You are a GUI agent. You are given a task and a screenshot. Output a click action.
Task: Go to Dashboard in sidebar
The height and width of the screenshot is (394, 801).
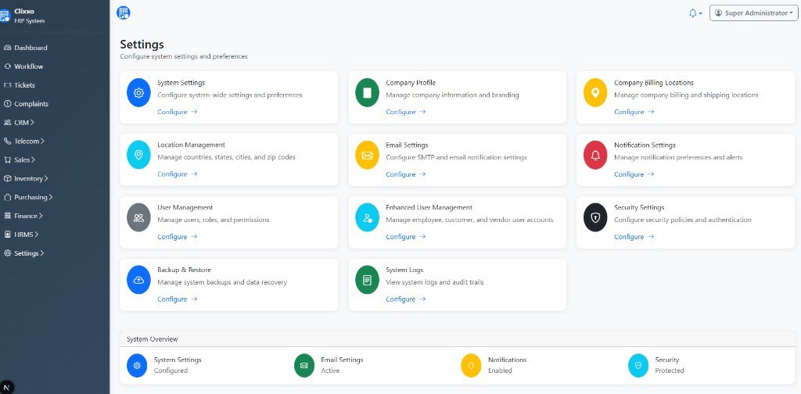[x=26, y=48]
